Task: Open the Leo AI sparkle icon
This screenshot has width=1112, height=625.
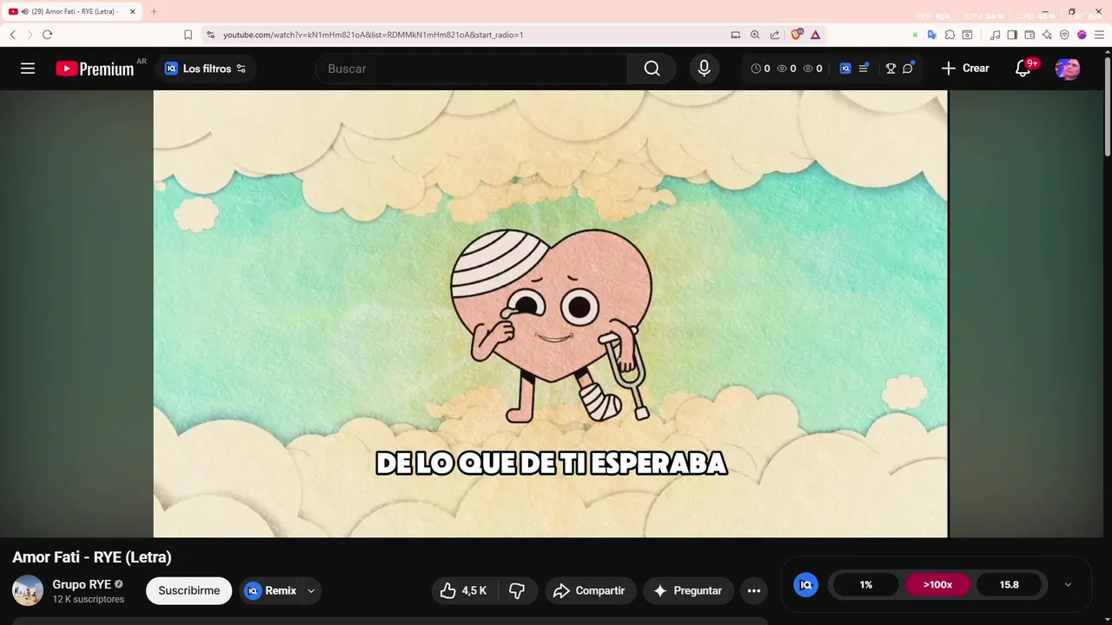Action: point(1047,35)
